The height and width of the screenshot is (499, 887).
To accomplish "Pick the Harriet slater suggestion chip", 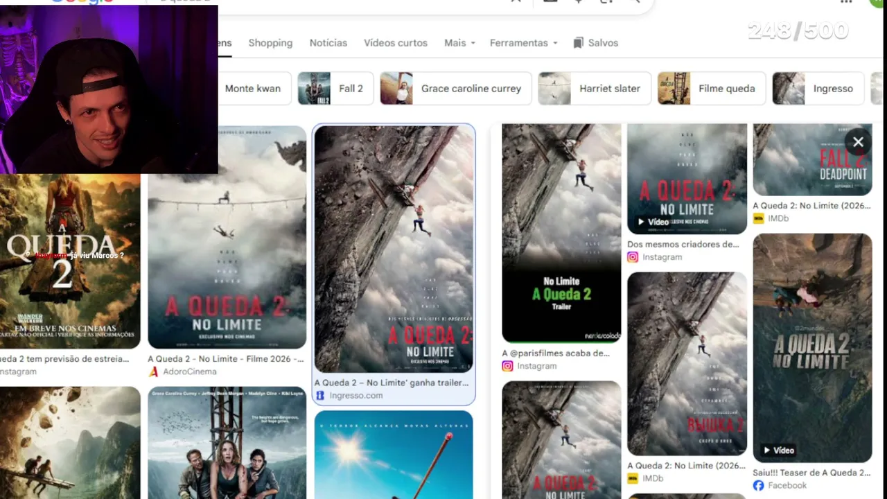I will coord(595,89).
